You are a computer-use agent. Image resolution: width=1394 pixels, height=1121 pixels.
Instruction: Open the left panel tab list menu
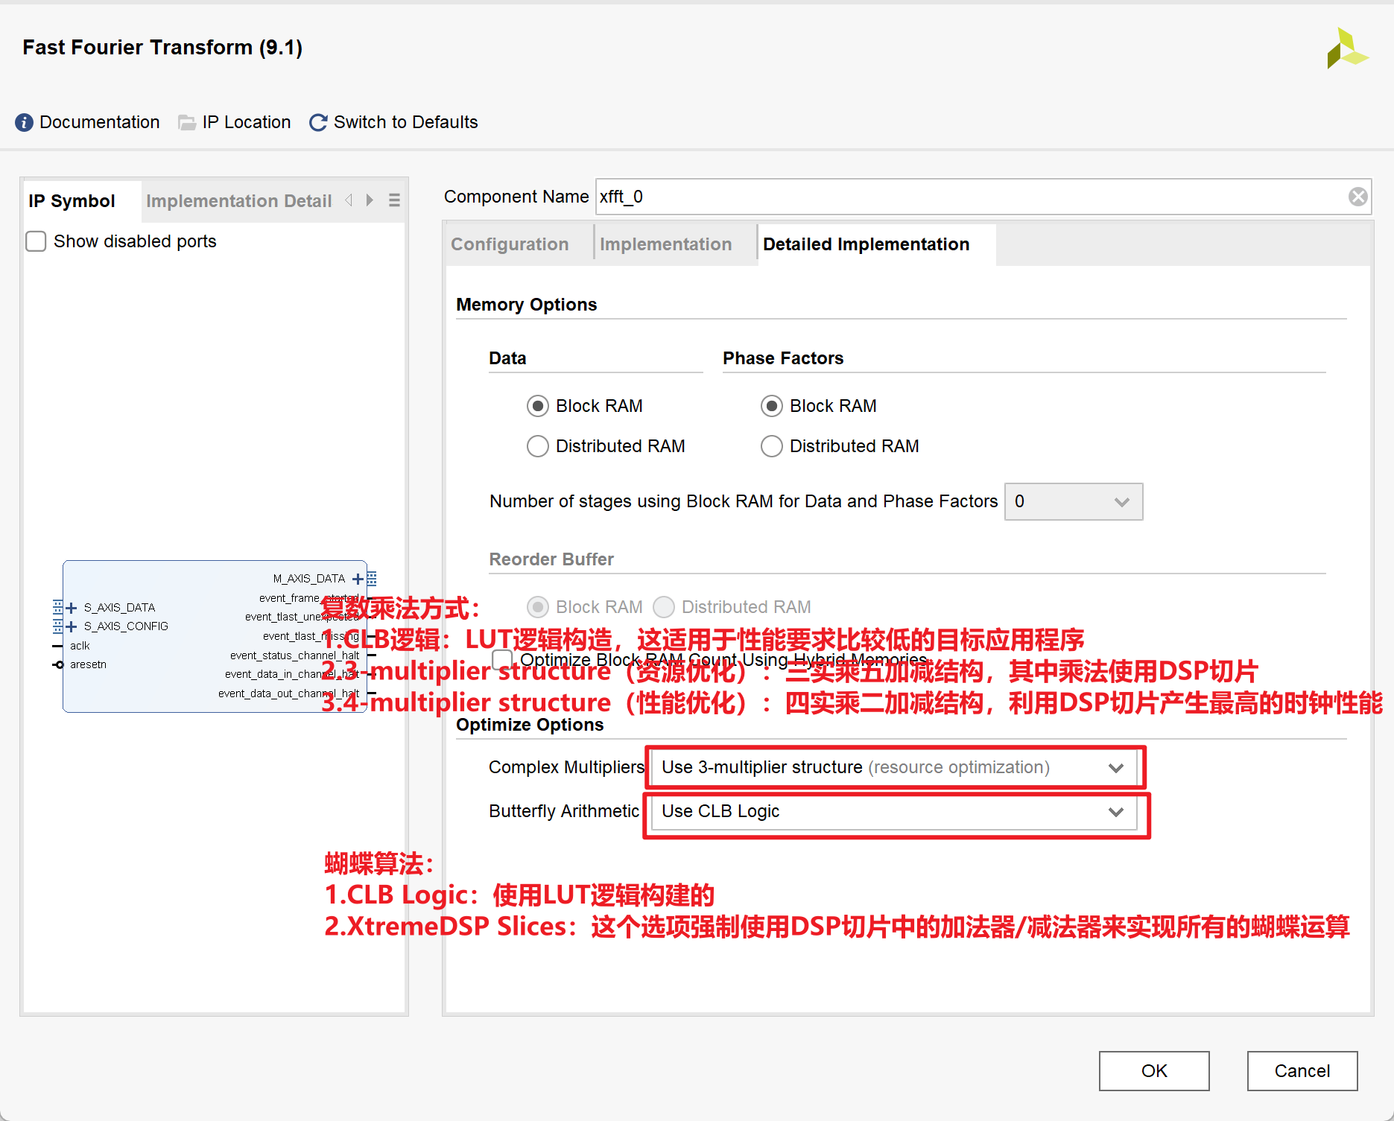pyautogui.click(x=394, y=200)
